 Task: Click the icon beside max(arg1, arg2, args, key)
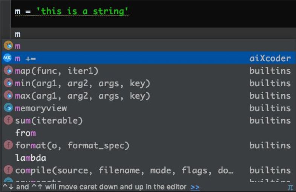click(8, 96)
